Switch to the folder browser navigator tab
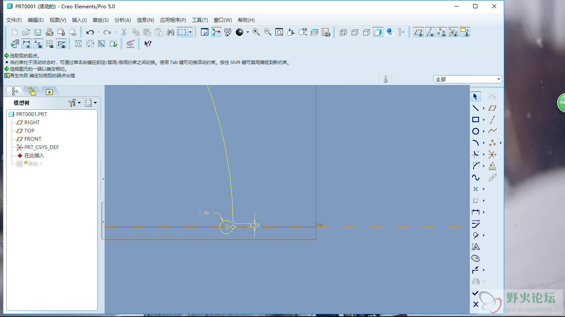 (x=32, y=91)
